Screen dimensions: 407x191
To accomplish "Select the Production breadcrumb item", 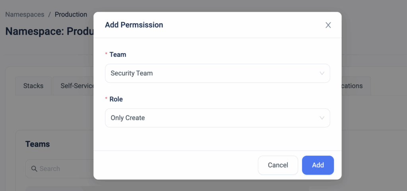I will click(x=71, y=15).
